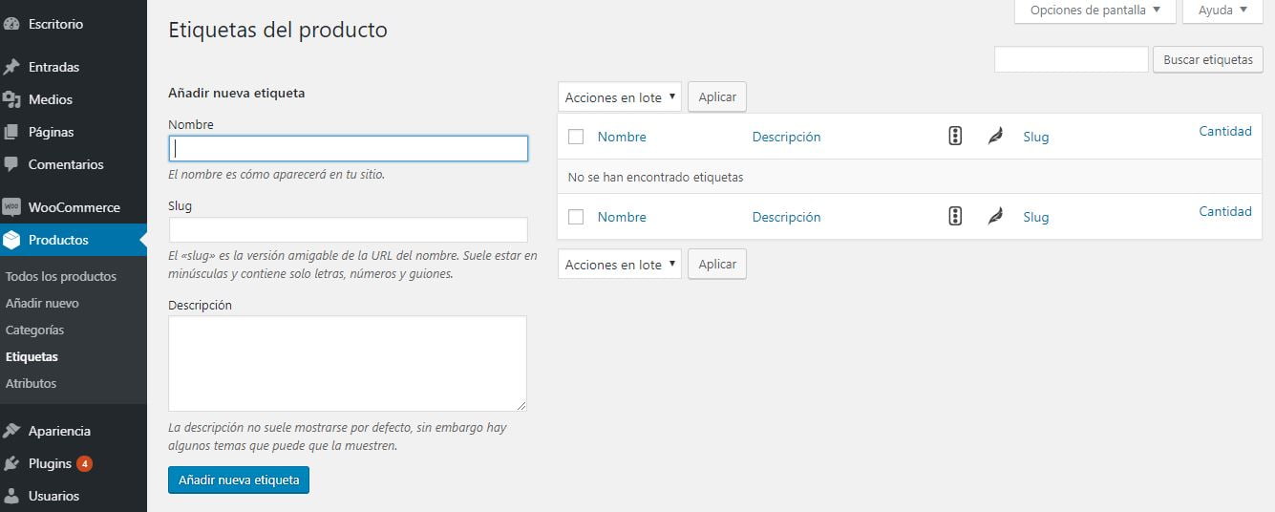Toggle select-all checkbox in table footer
The width and height of the screenshot is (1275, 512).
[576, 217]
